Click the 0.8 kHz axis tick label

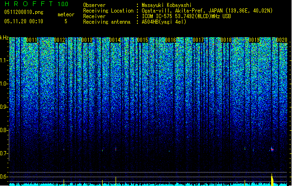[4, 130]
